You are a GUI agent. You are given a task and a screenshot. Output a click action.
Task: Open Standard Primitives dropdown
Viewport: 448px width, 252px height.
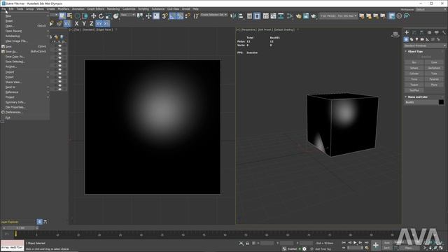coord(425,45)
